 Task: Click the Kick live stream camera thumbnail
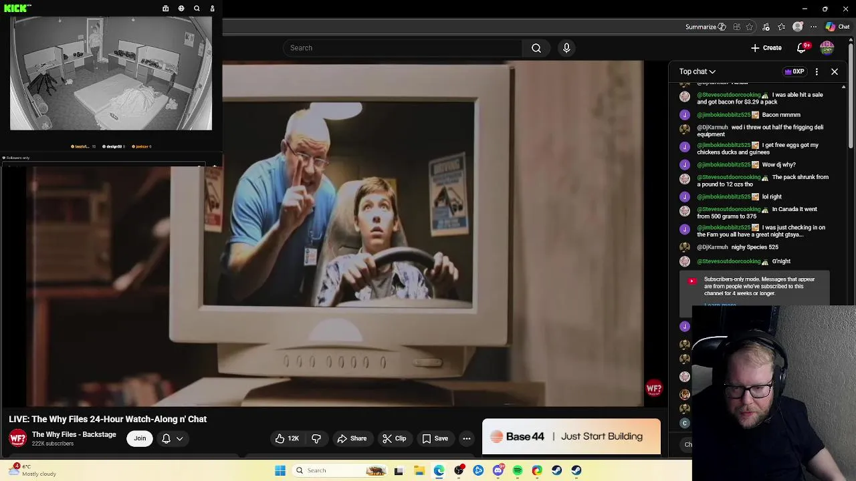[x=111, y=73]
